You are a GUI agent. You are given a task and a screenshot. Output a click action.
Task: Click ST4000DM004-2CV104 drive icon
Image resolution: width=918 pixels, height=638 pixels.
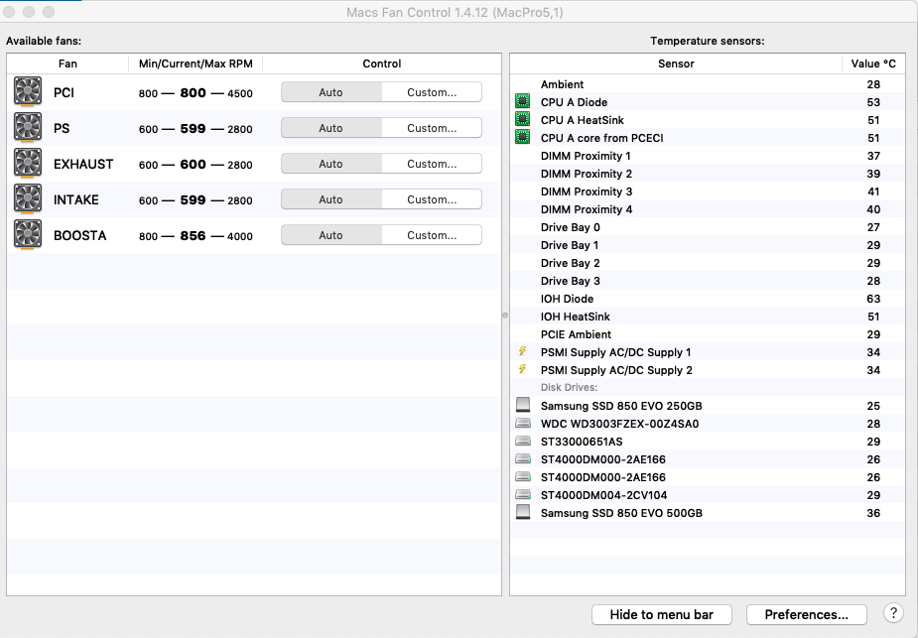click(x=523, y=494)
